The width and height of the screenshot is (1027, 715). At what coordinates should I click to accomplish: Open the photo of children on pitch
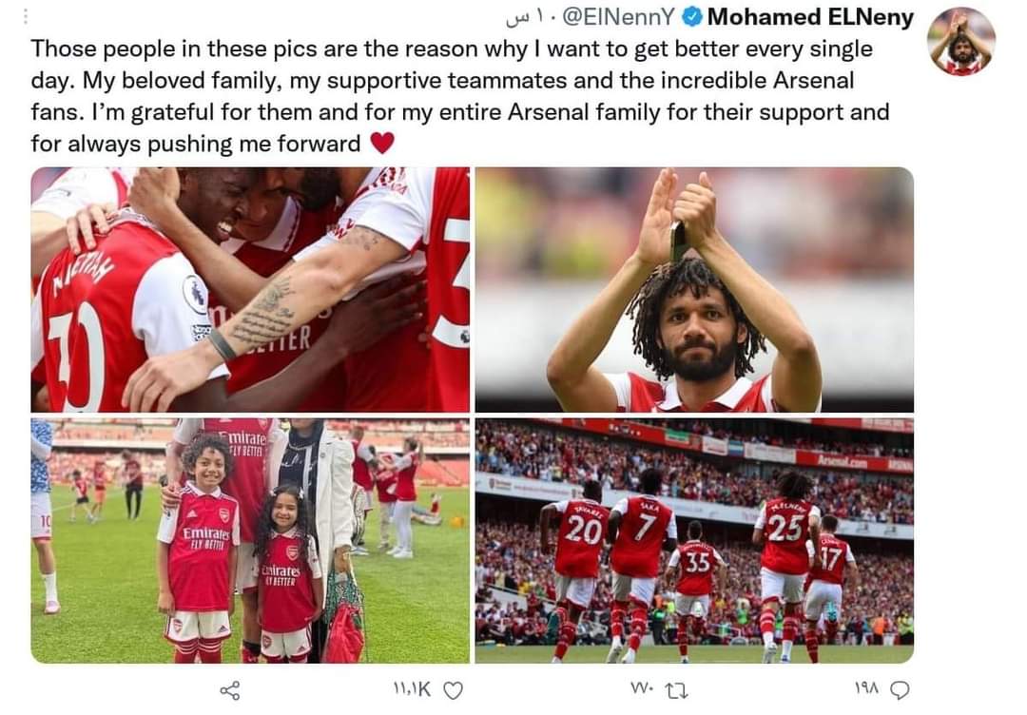(x=250, y=541)
